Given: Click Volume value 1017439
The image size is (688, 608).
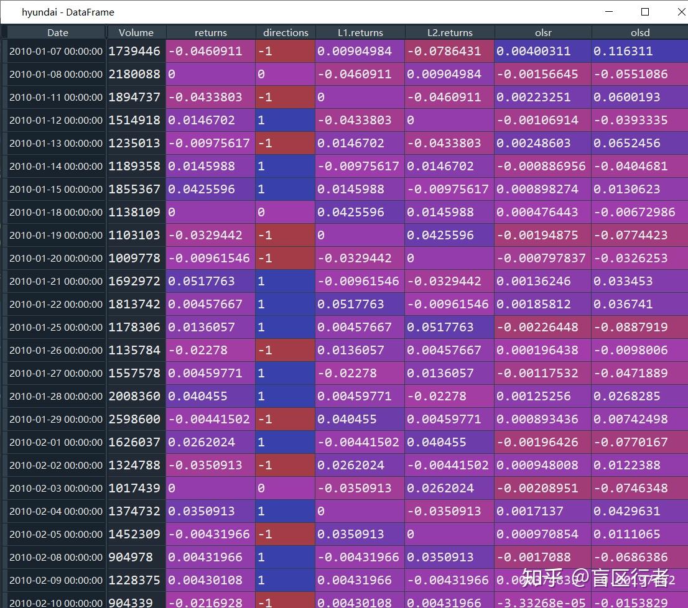Looking at the screenshot, I should tap(136, 489).
